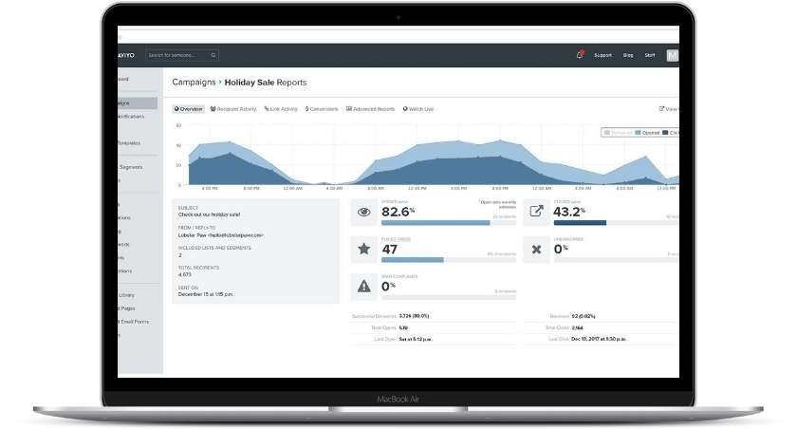Image resolution: width=797 pixels, height=429 pixels.
Task: Click the Campaigns breadcrumb link
Action: (x=193, y=83)
